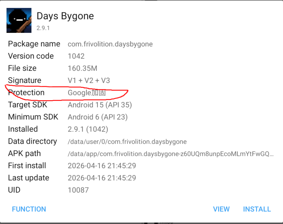This screenshot has height=224, width=283.
Task: Select the package name com.frivolition.daysbygone
Action: click(x=110, y=44)
